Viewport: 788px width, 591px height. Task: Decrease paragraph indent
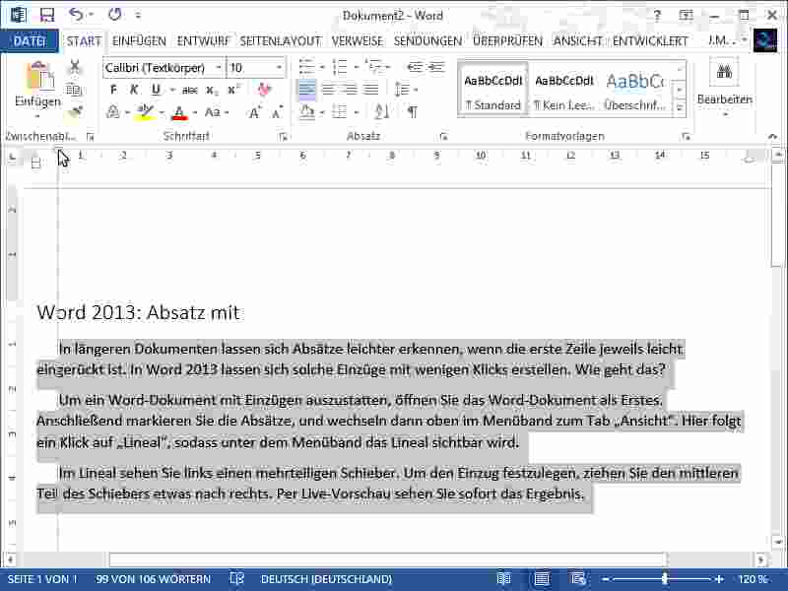point(415,67)
